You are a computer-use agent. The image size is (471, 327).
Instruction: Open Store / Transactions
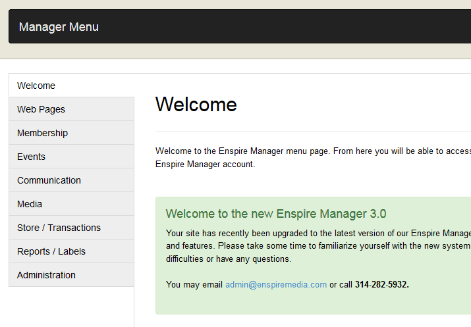[x=72, y=228]
